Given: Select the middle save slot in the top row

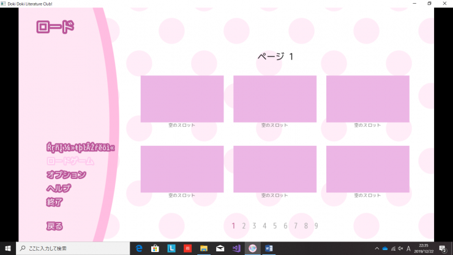Looking at the screenshot, I should coord(275,99).
